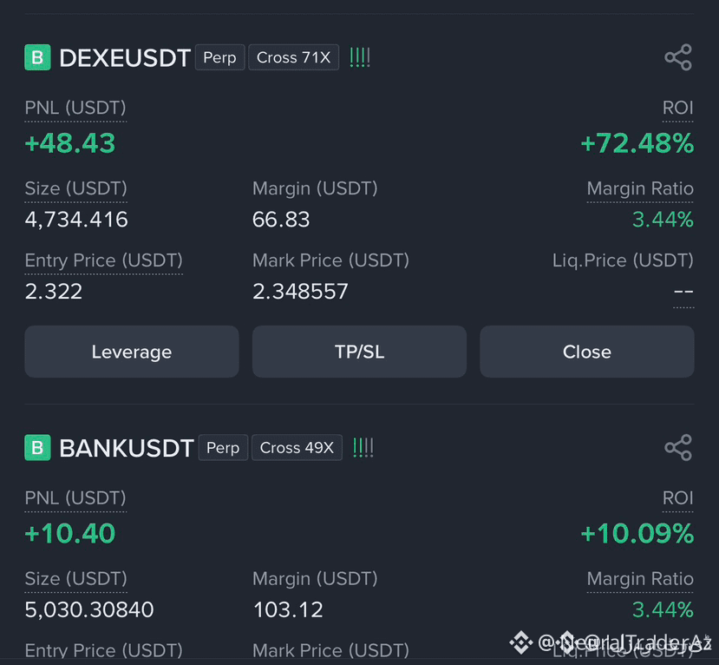Viewport: 719px width, 665px height.
Task: Close the DEXEUSDT position
Action: pyautogui.click(x=587, y=352)
